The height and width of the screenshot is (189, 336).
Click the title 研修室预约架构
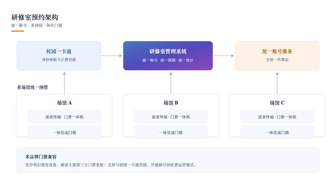[35, 17]
